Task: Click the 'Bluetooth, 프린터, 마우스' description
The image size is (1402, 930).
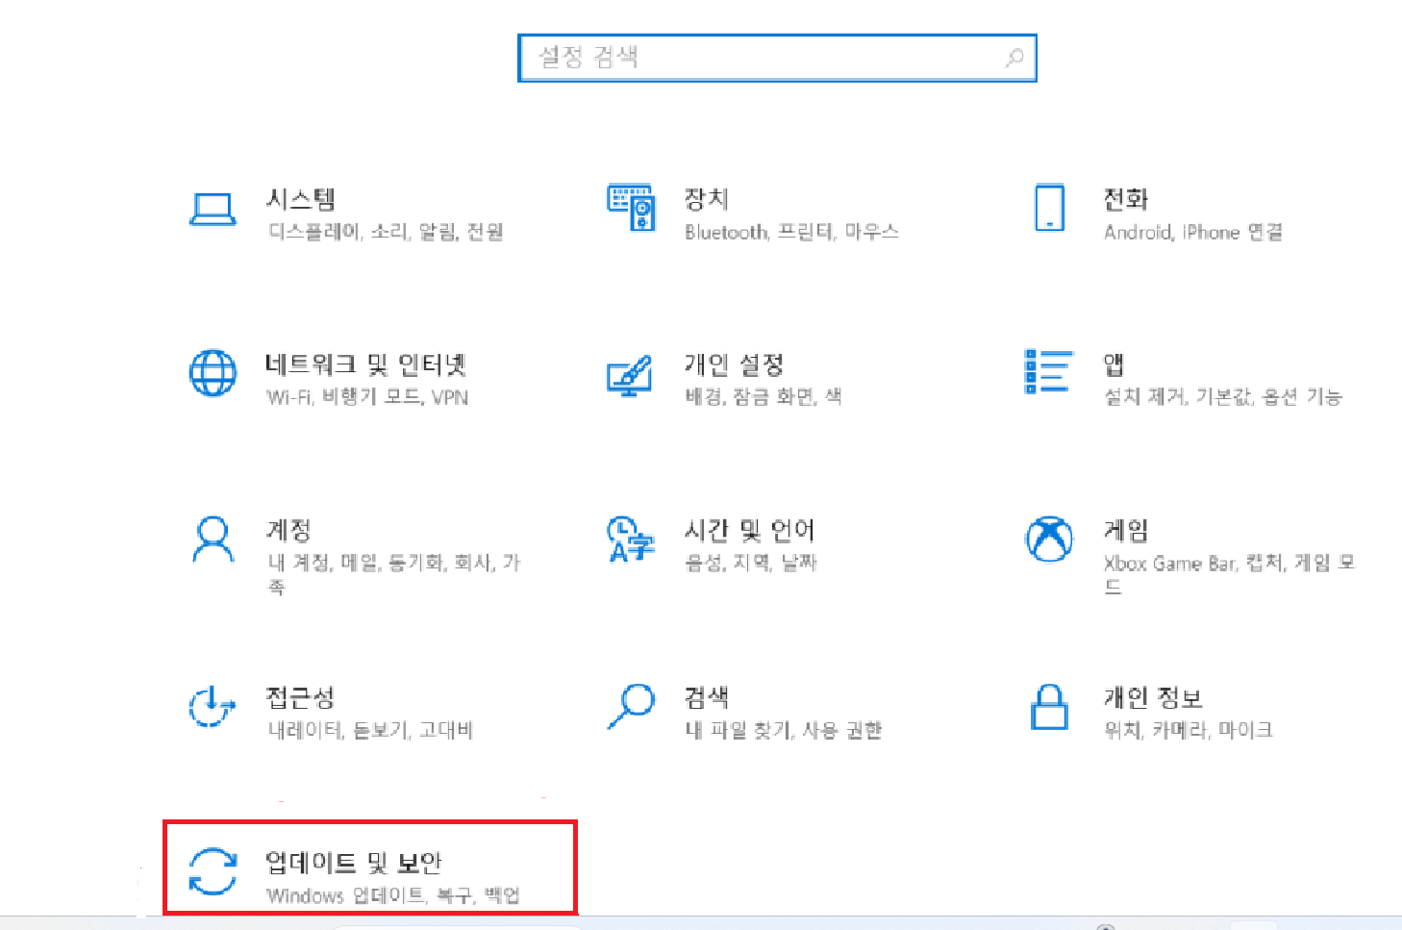Action: click(x=792, y=232)
